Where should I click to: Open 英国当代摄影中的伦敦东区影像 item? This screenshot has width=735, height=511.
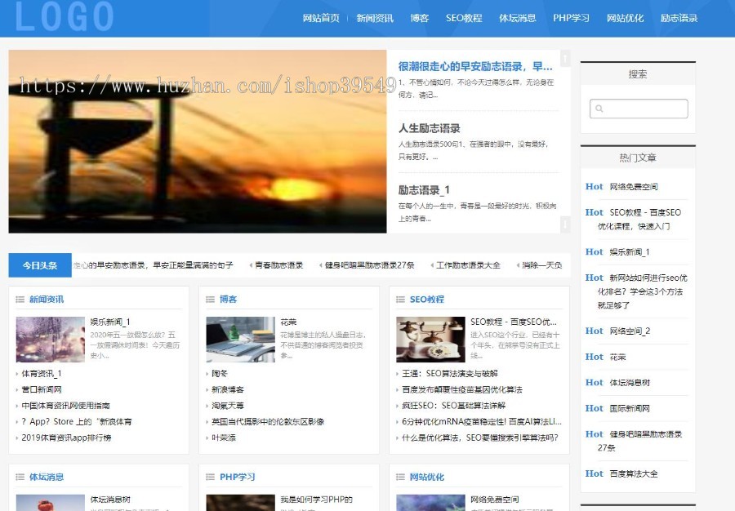(268, 421)
